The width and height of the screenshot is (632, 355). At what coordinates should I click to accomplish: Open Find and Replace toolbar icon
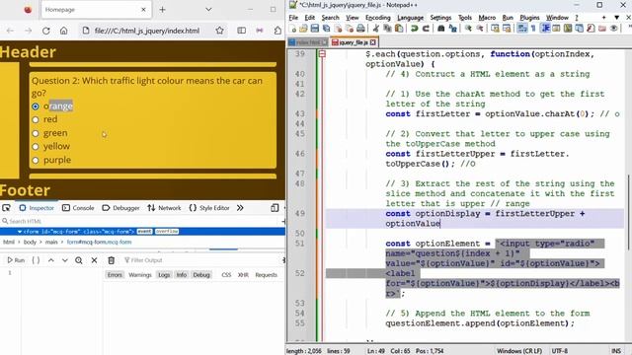coord(452,29)
